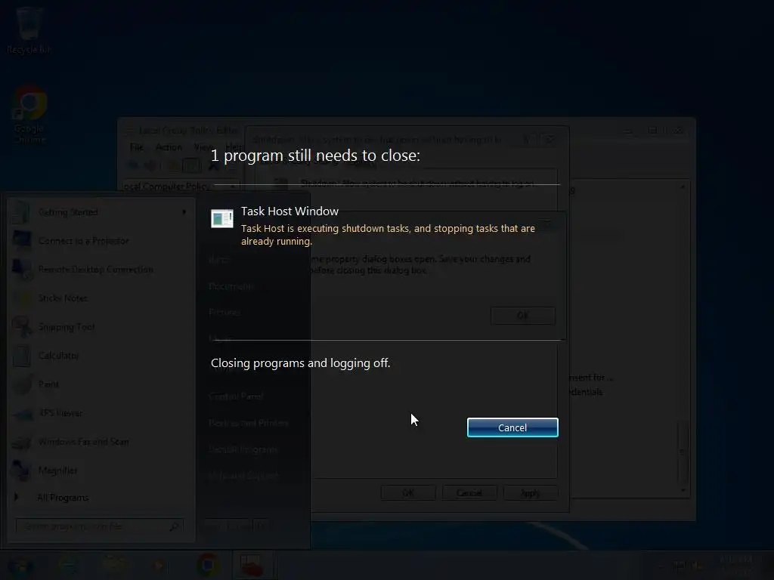Click Apply button in Shutdown policy dialog
The image size is (774, 580).
pyautogui.click(x=531, y=492)
